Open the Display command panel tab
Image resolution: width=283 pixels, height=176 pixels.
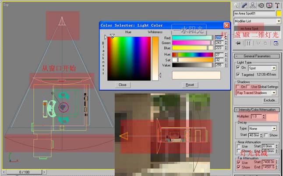(x=269, y=5)
